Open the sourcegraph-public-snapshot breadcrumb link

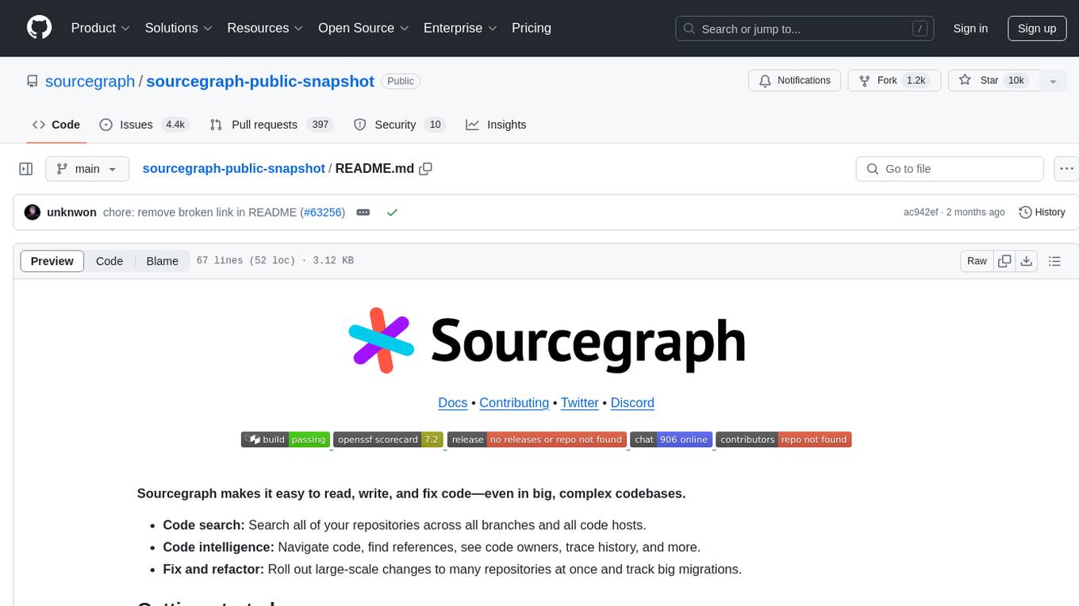click(x=233, y=168)
